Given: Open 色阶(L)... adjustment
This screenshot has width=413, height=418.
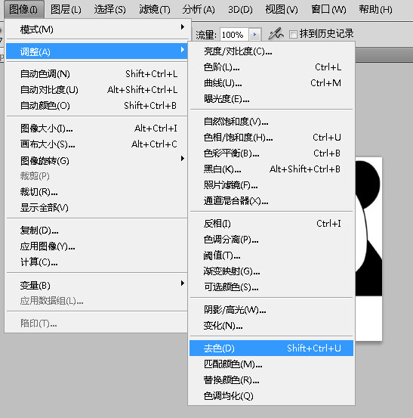Looking at the screenshot, I should pyautogui.click(x=271, y=67).
